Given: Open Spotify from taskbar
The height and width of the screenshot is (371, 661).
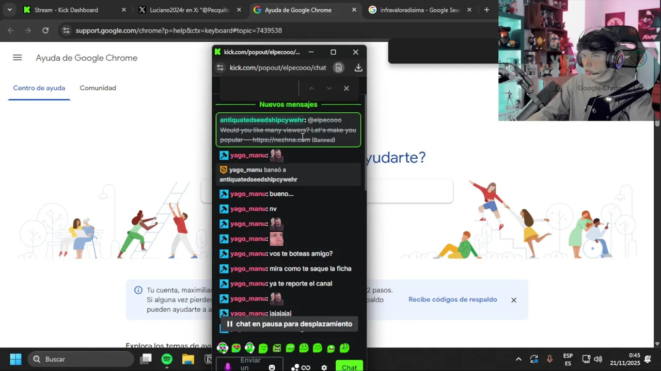Looking at the screenshot, I should pos(167,359).
